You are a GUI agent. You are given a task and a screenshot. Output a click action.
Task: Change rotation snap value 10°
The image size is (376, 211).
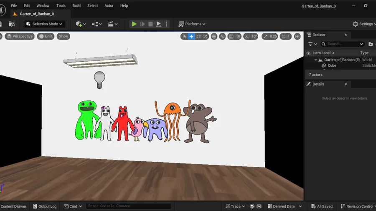point(254,36)
